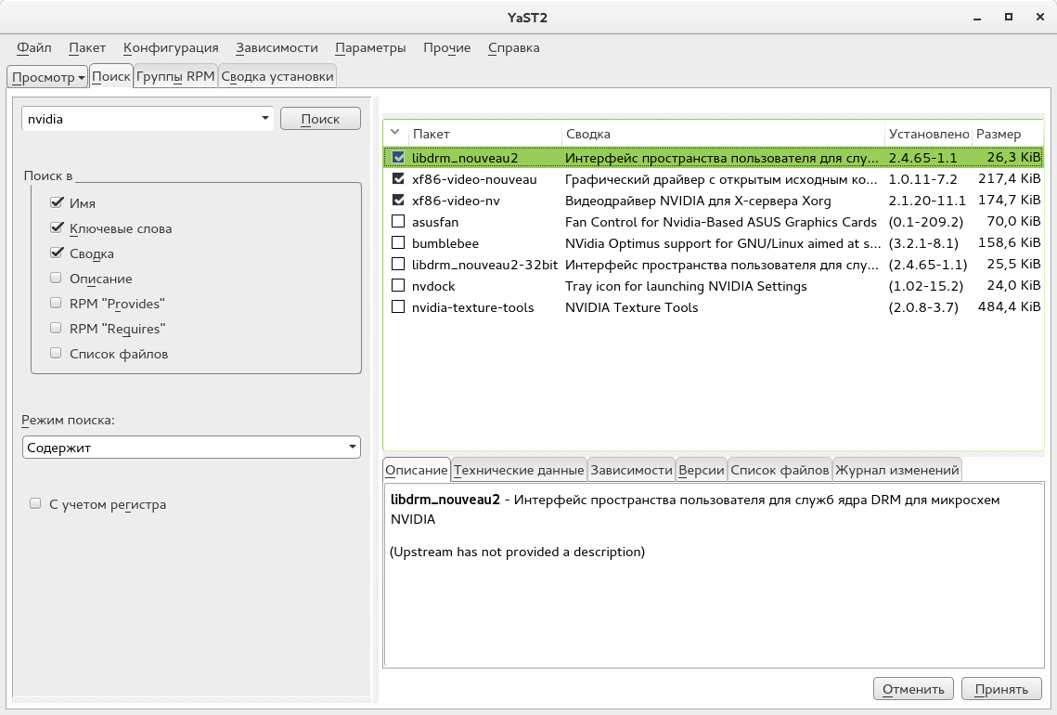Open the Список файлов details tab

pyautogui.click(x=780, y=471)
